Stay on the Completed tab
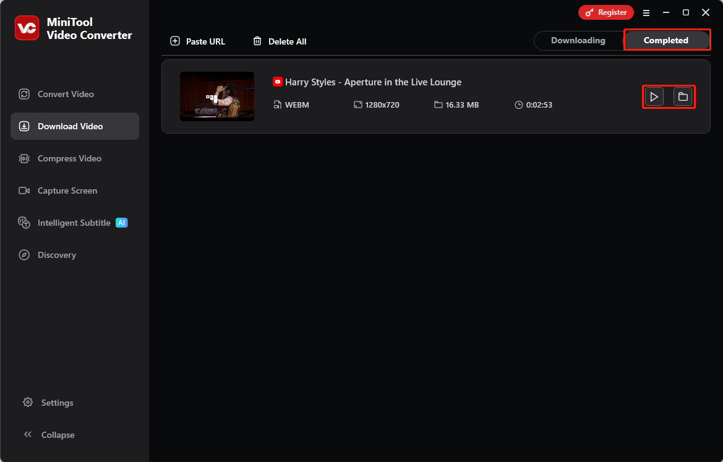 (x=667, y=40)
